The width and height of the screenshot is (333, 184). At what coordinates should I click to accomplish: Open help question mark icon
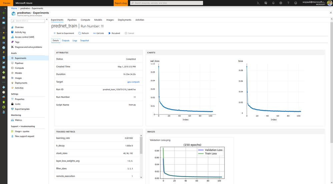tap(288, 3)
